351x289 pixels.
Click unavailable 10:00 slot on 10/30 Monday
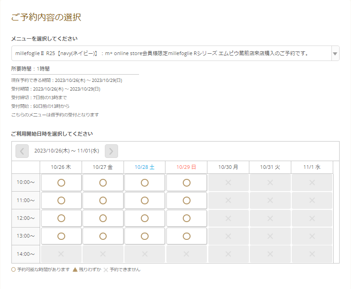tap(228, 183)
